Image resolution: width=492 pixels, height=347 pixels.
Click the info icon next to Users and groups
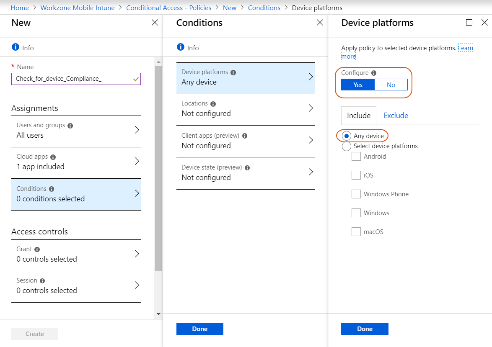coord(70,126)
